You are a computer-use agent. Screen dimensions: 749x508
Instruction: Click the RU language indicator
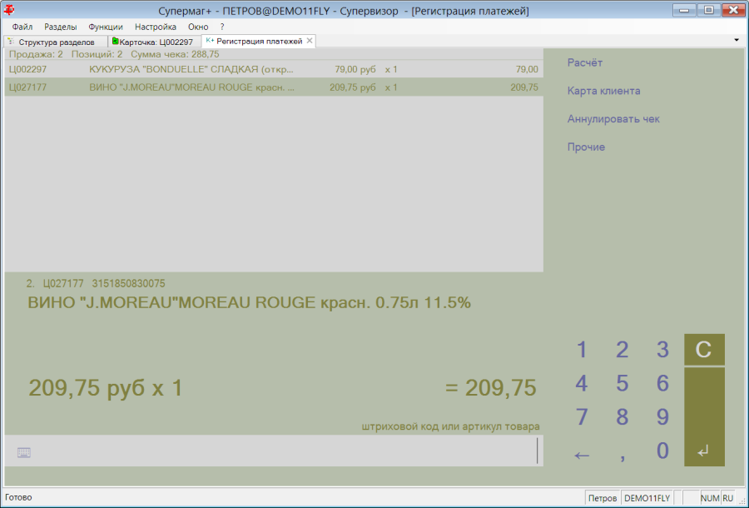(727, 498)
